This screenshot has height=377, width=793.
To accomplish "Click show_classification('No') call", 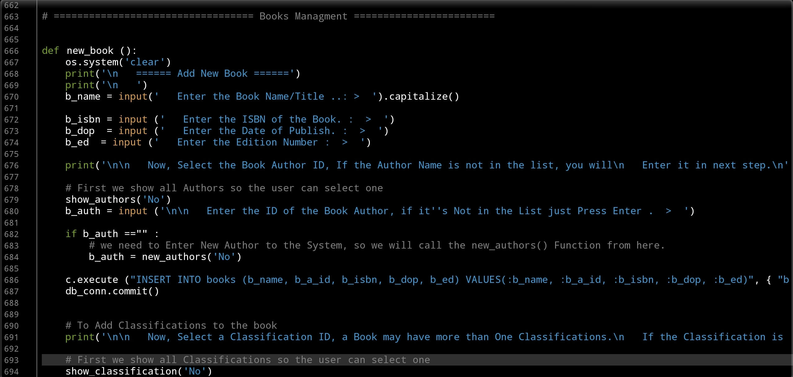I will click(138, 371).
